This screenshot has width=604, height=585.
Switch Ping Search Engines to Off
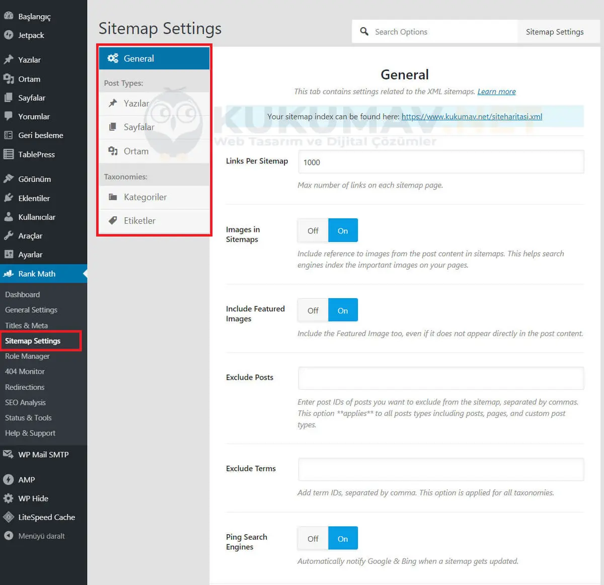coord(313,538)
